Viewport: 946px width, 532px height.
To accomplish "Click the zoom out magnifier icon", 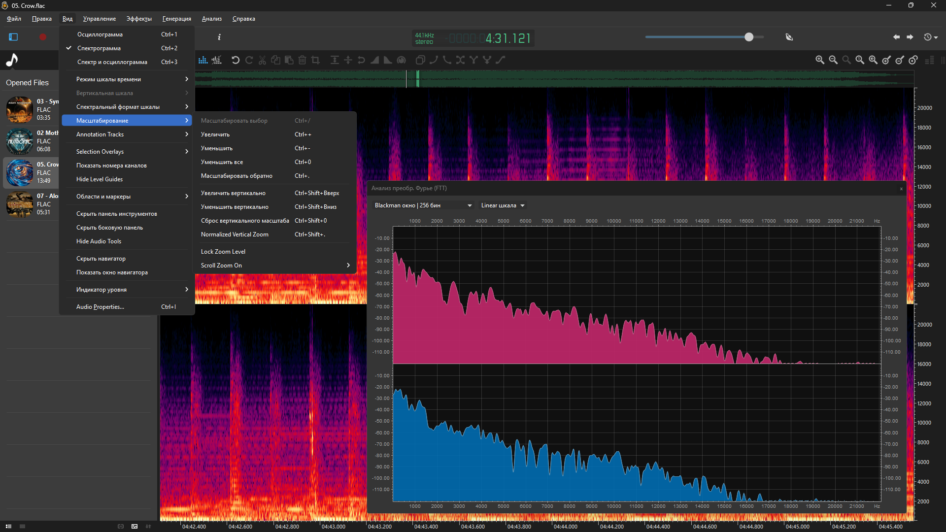I will [x=833, y=60].
